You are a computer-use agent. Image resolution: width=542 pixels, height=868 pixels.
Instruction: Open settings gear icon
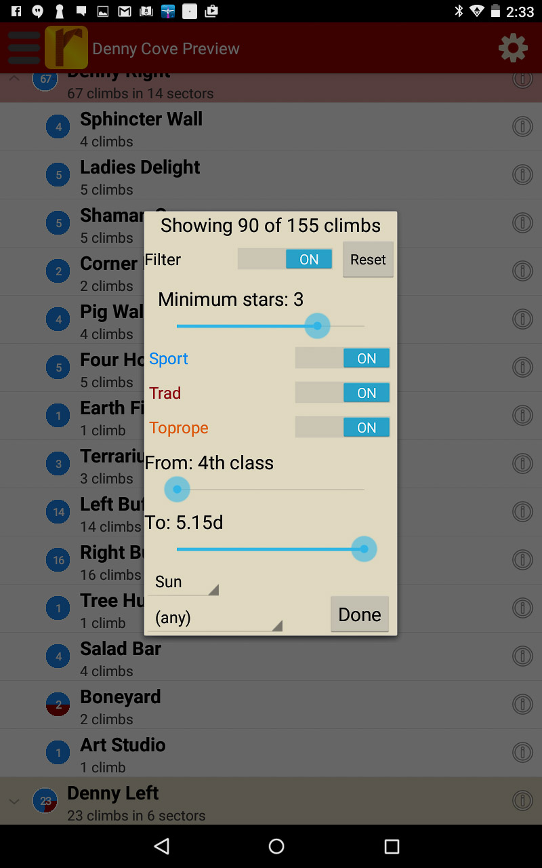click(x=513, y=48)
